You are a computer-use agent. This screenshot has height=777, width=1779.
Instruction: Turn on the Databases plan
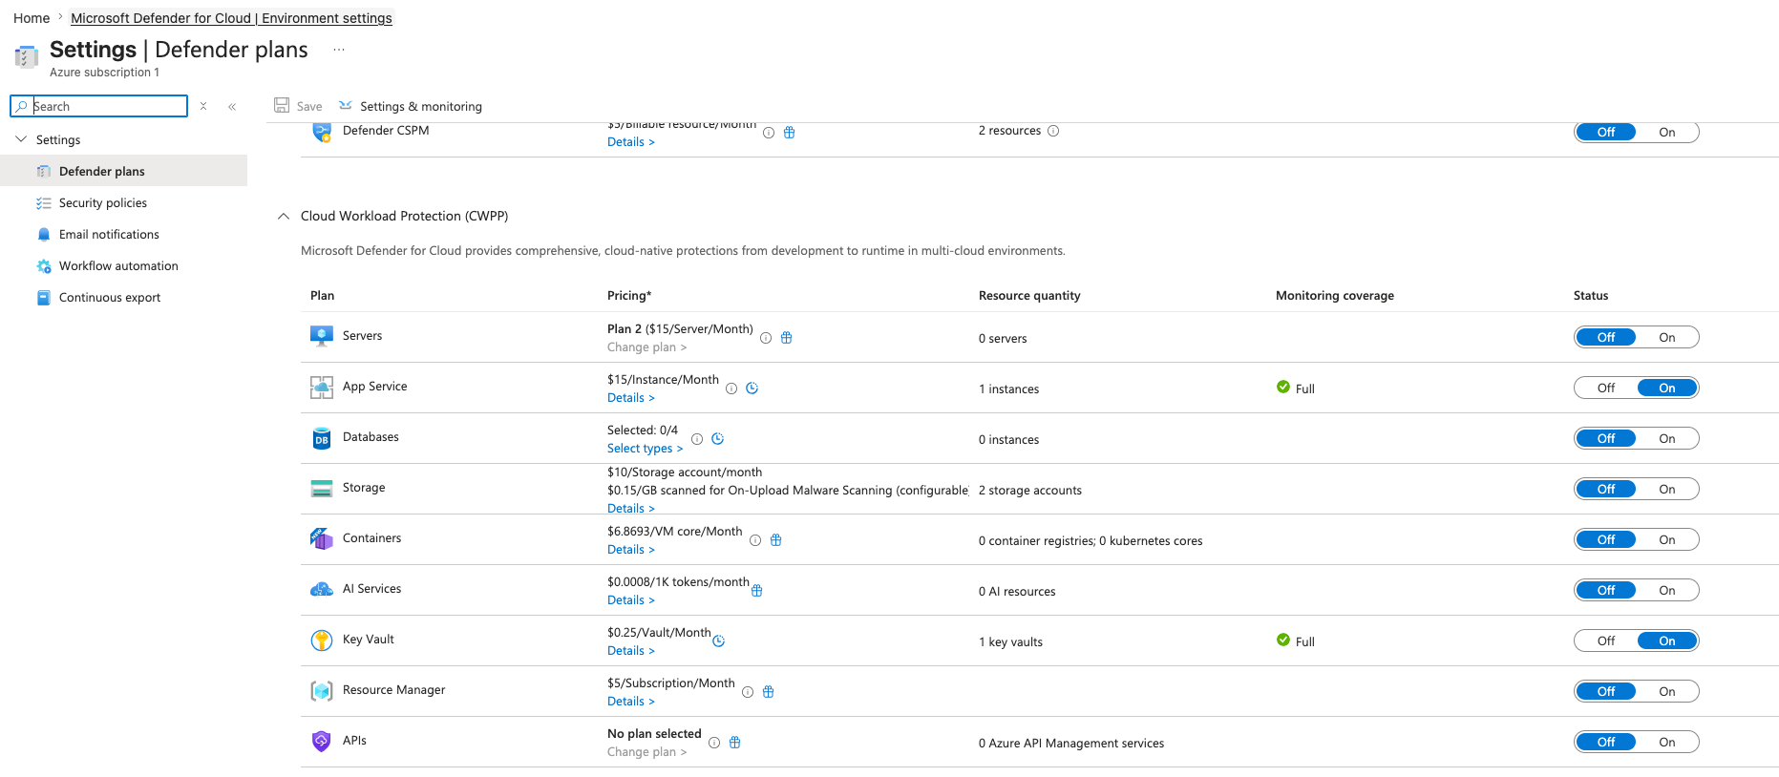click(1666, 438)
